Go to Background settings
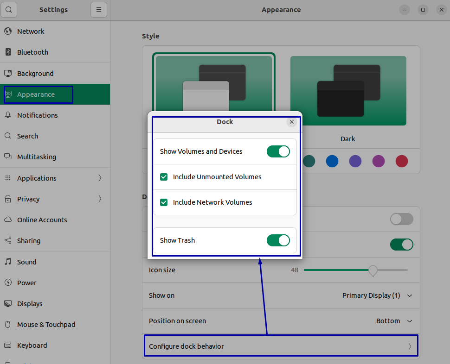Screen dimensions: 450x364 55,73
